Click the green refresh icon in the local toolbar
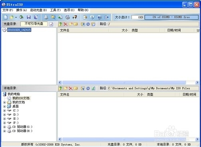The image size is (201, 147). 93,88
